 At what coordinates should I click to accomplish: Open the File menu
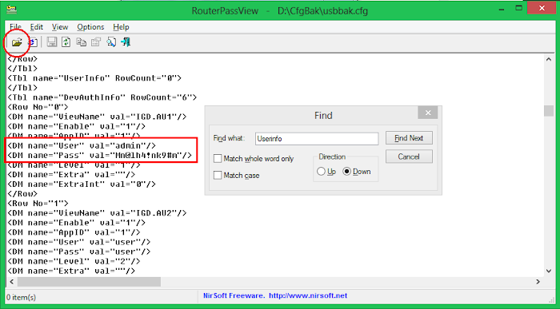coord(15,27)
